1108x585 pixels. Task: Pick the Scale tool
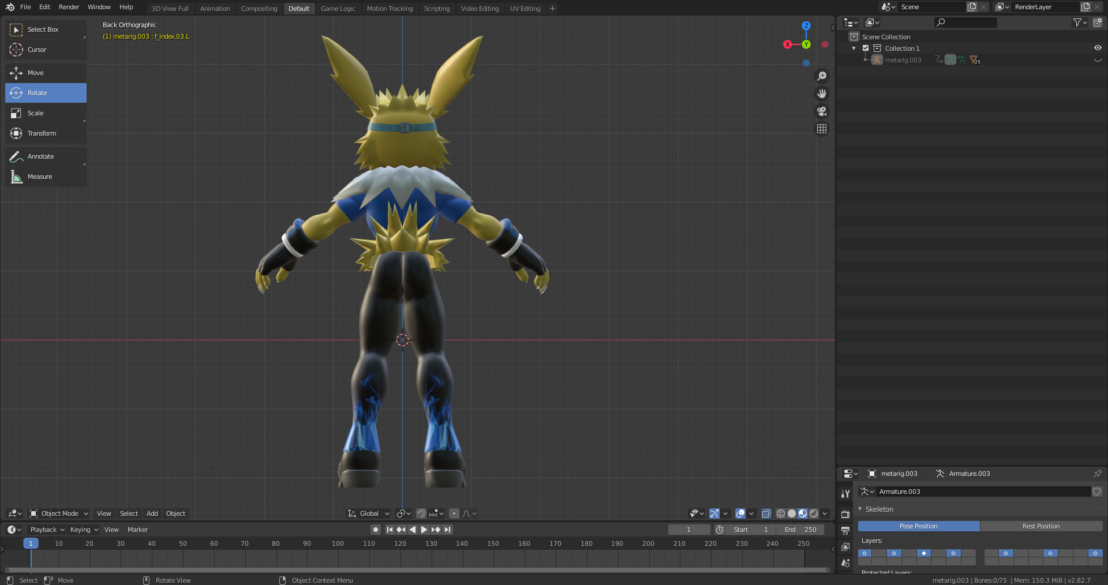tap(46, 113)
